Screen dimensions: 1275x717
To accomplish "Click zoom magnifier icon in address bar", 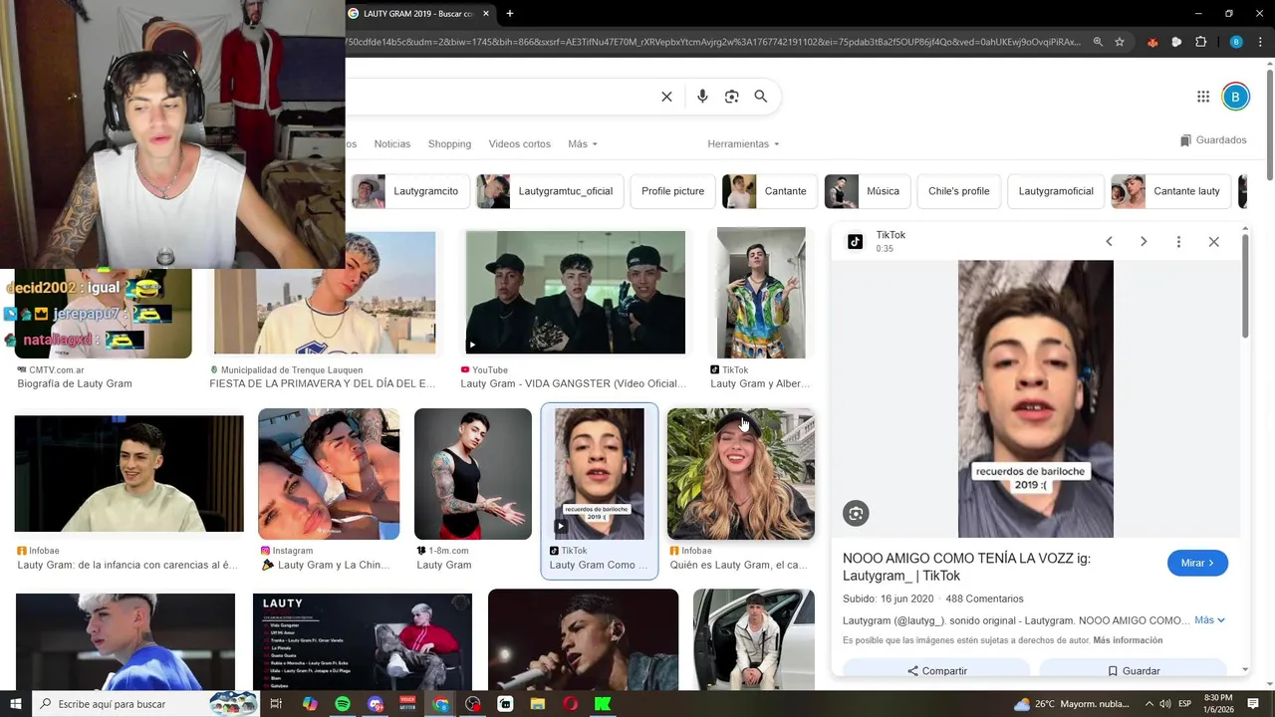I will coord(1098,42).
